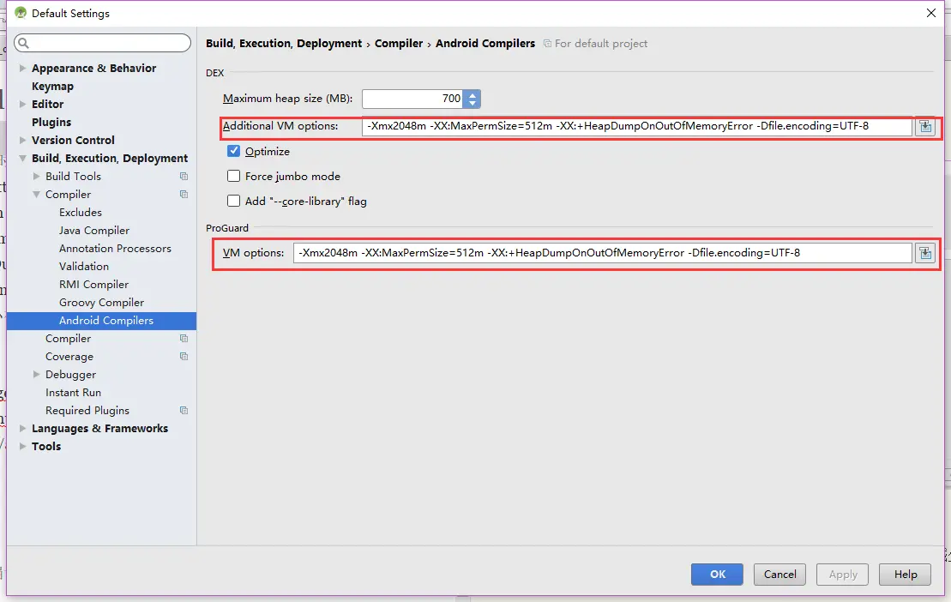The image size is (951, 602).
Task: Open Coverage settings
Action: (x=69, y=357)
